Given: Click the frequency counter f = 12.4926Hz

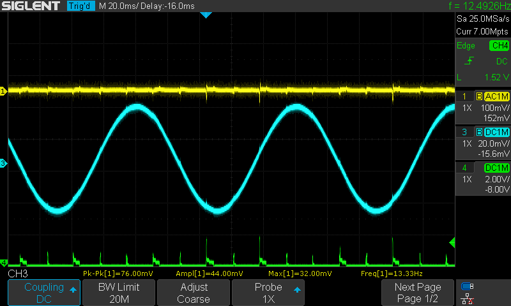Looking at the screenshot, I should [x=480, y=6].
